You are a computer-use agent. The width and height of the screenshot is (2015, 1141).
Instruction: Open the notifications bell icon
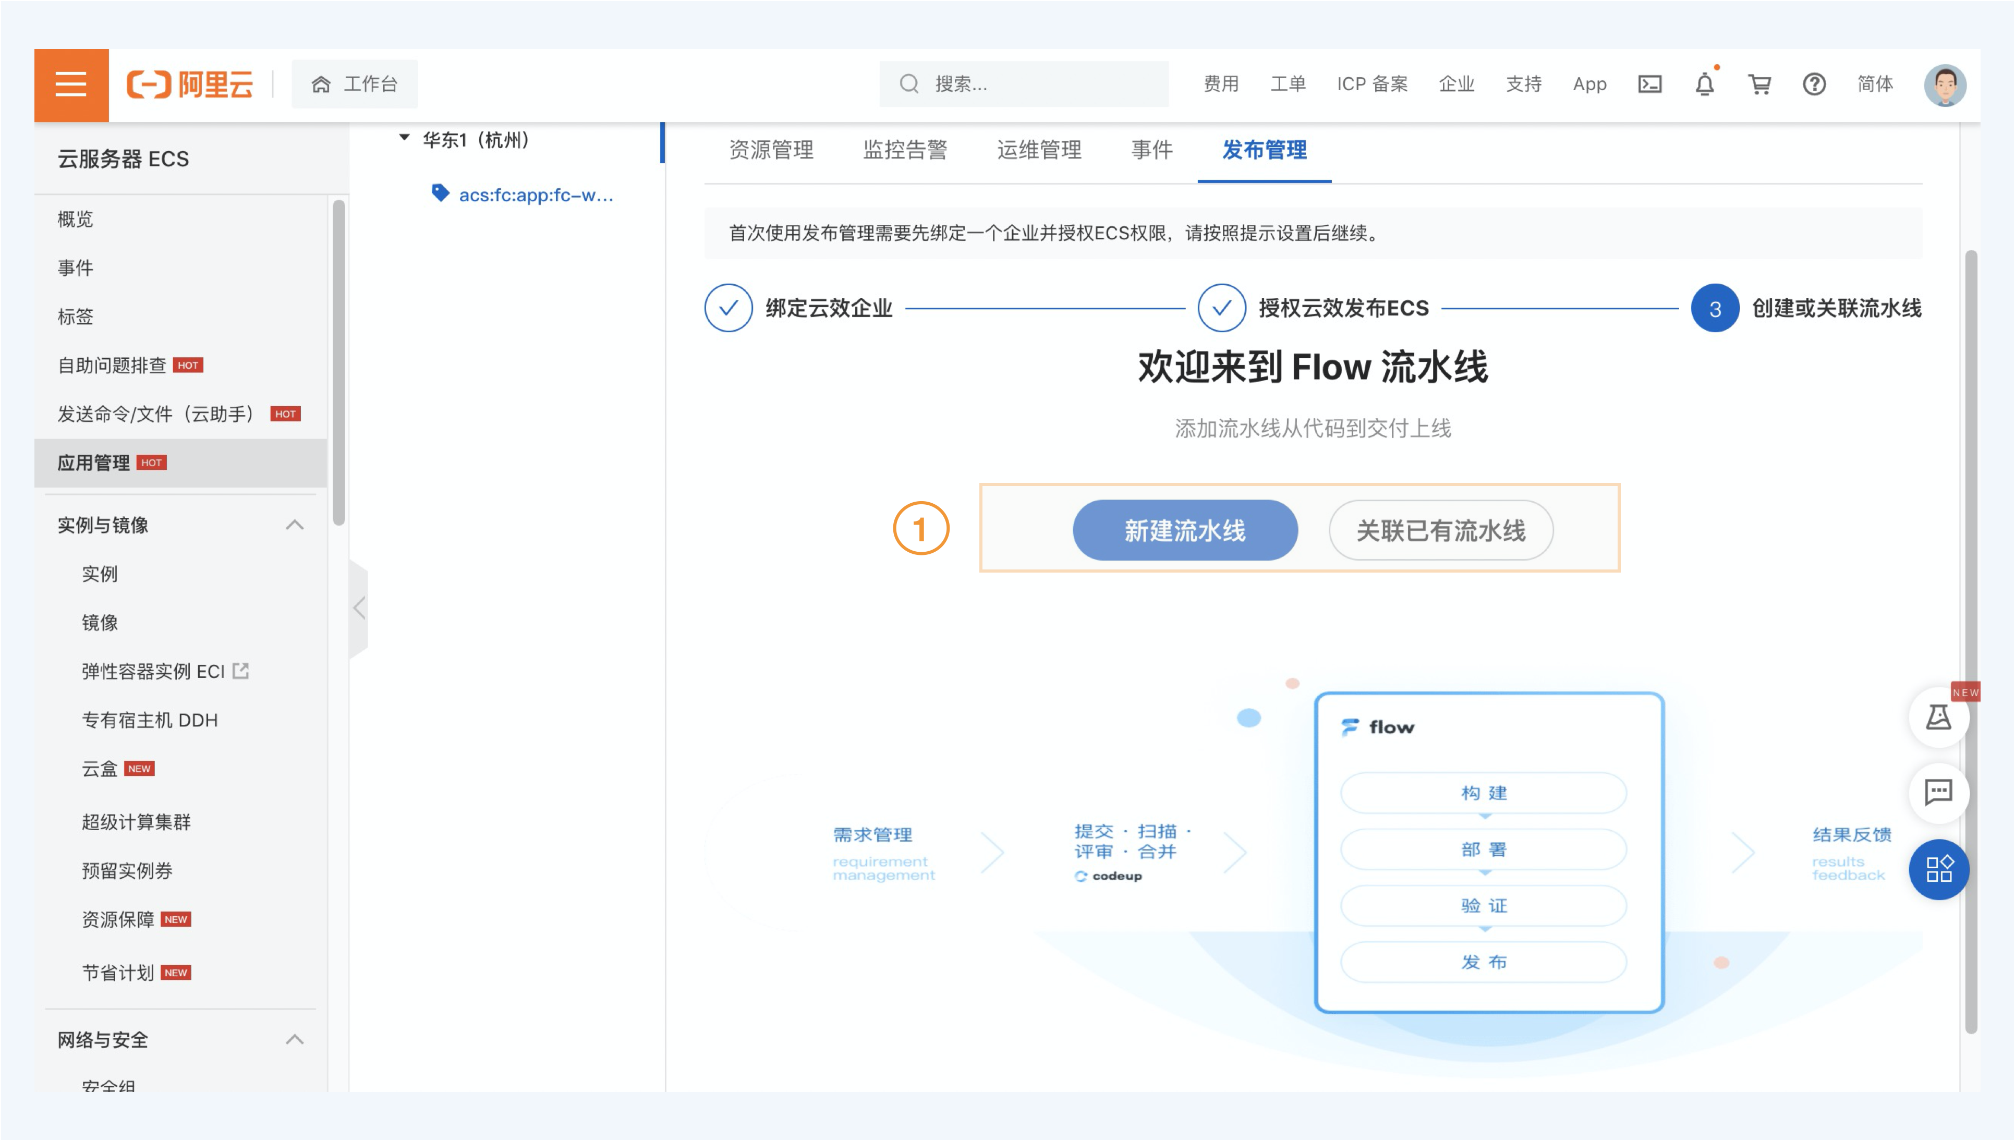click(x=1705, y=84)
